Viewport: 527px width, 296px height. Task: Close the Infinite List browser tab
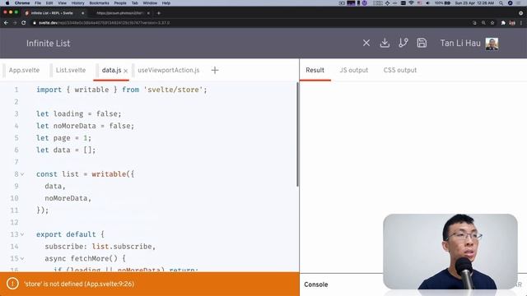[x=82, y=13]
